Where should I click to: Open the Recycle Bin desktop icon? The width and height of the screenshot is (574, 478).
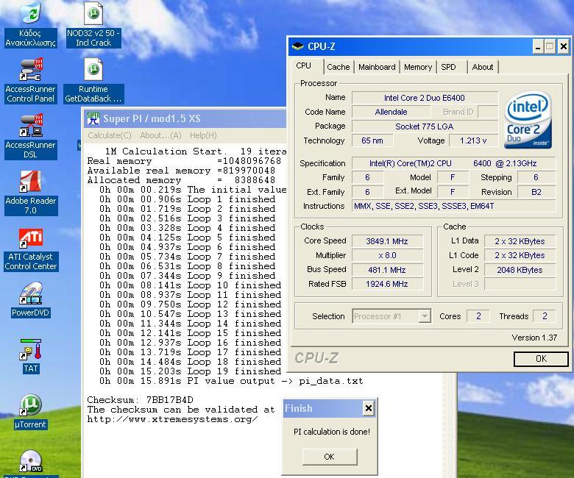click(31, 25)
